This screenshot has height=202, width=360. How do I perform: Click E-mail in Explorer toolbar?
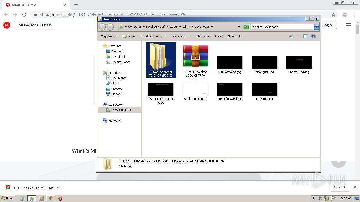(x=219, y=36)
